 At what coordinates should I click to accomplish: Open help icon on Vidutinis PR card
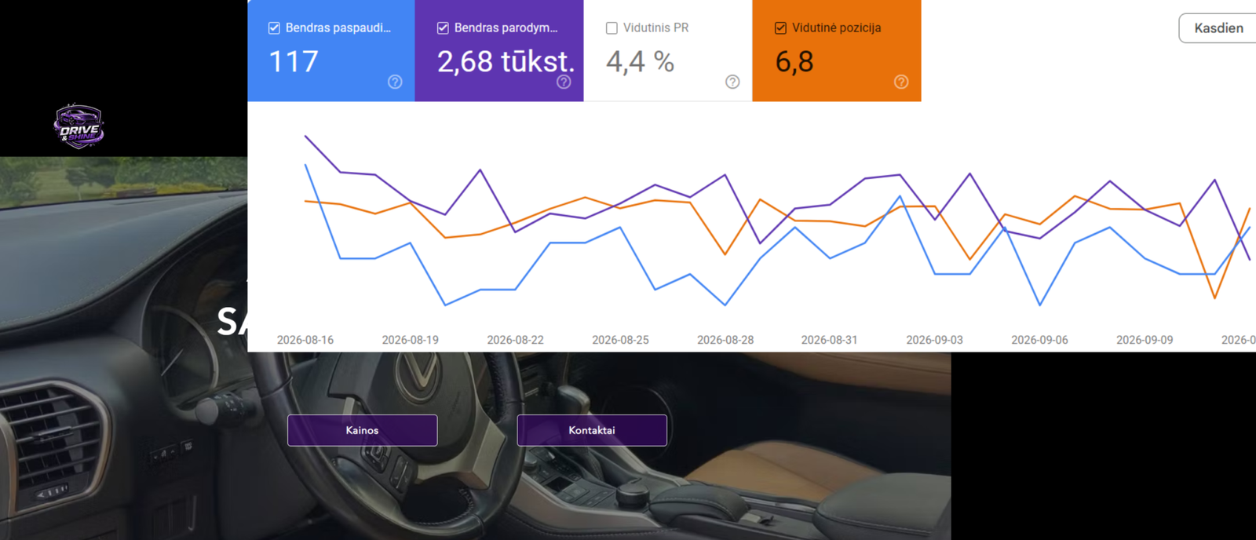732,82
